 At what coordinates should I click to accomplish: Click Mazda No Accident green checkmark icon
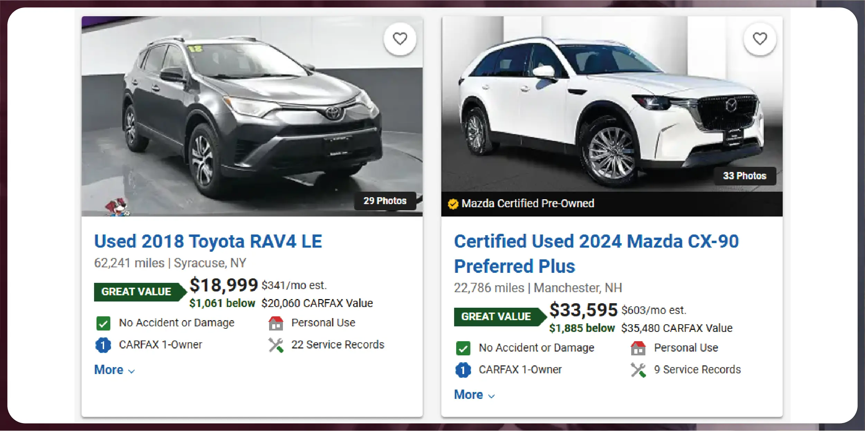[x=463, y=348]
